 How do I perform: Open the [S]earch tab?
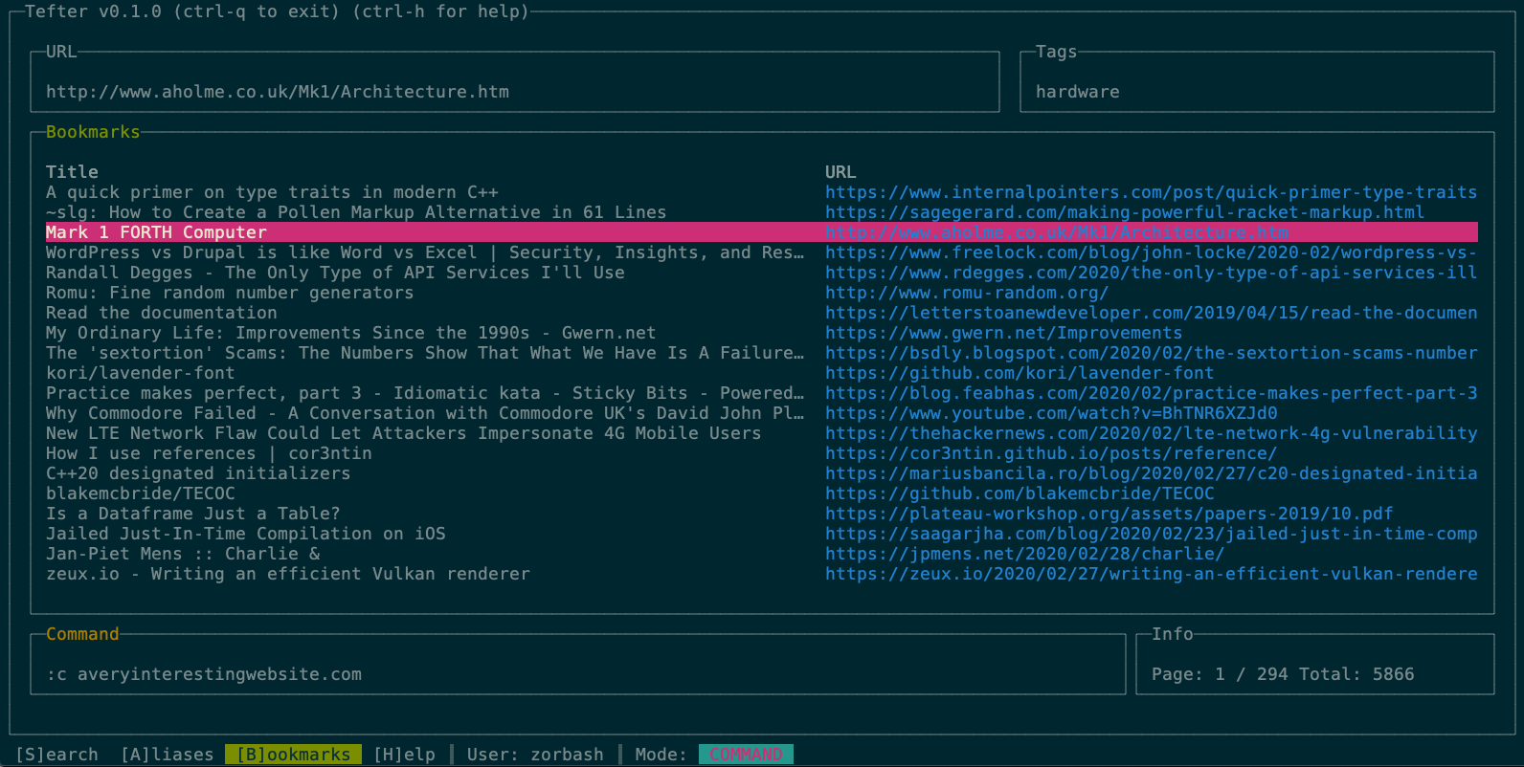pyautogui.click(x=56, y=755)
